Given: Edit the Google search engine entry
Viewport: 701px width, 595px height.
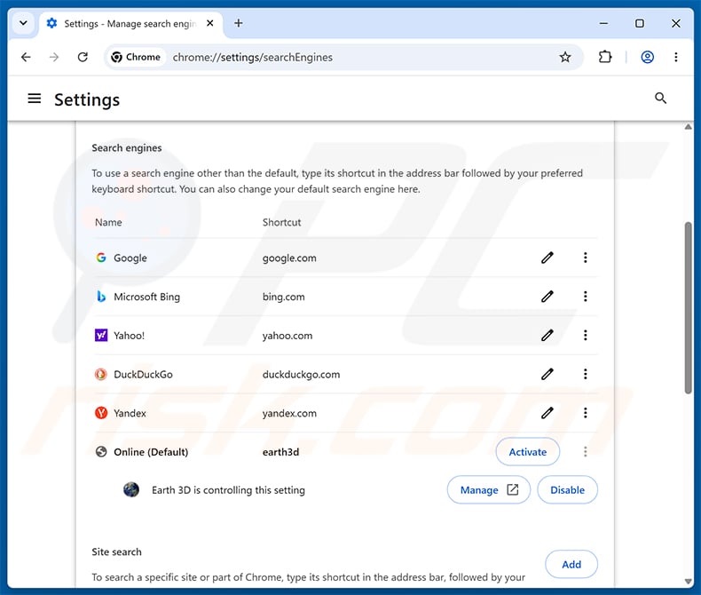Looking at the screenshot, I should [547, 258].
